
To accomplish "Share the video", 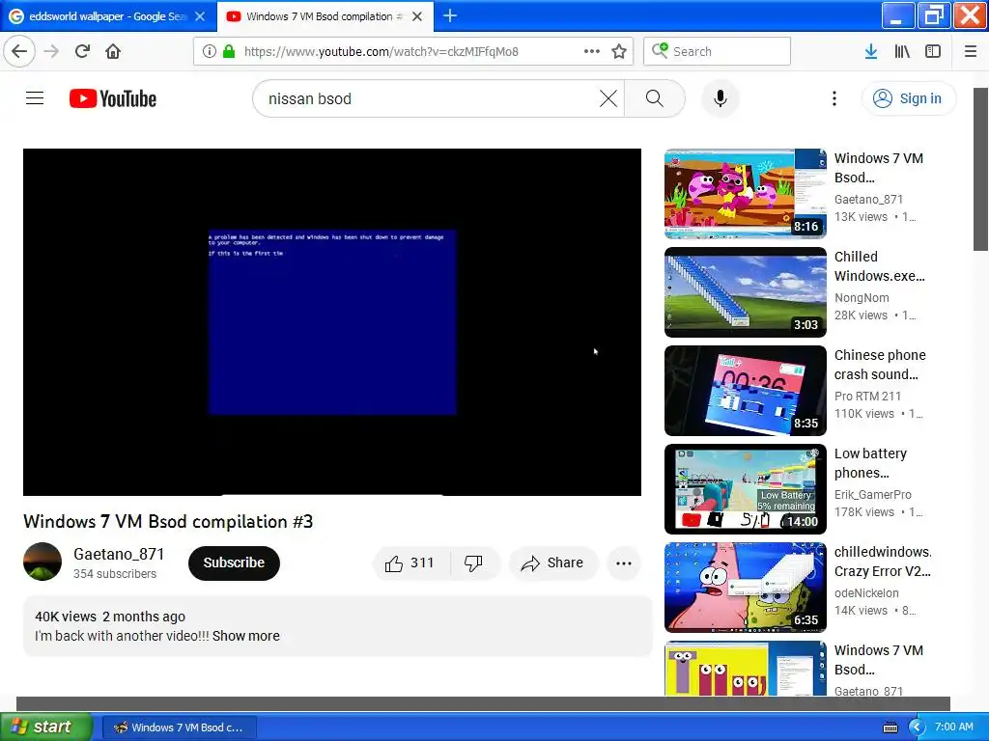I will click(x=552, y=563).
